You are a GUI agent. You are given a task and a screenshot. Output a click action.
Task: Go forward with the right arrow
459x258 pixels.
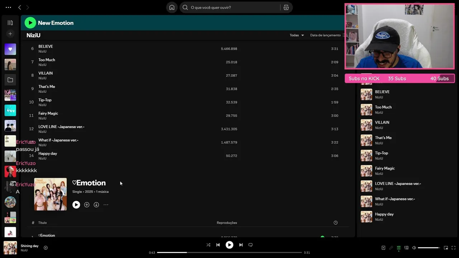pyautogui.click(x=28, y=7)
